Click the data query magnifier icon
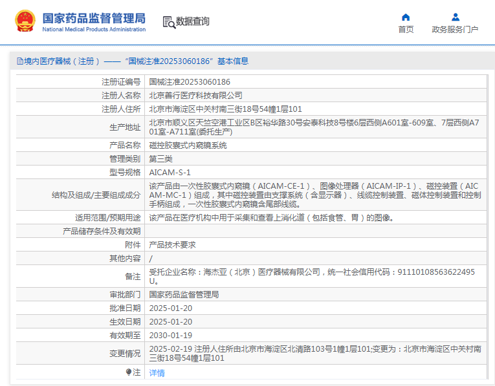Viewport: 495px width, 386px height. (169, 23)
